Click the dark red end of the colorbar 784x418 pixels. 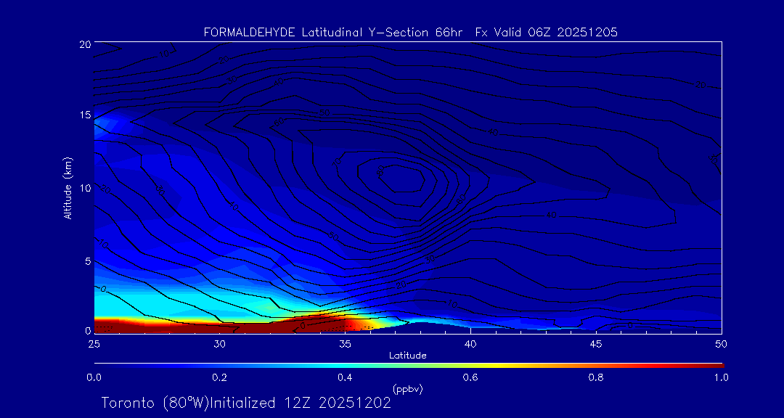pos(715,364)
